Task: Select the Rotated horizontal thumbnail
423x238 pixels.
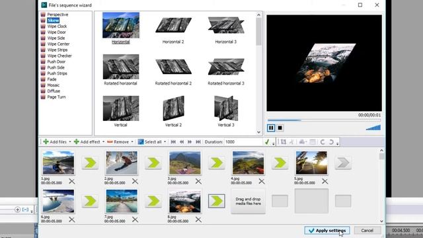Action: pos(121,67)
